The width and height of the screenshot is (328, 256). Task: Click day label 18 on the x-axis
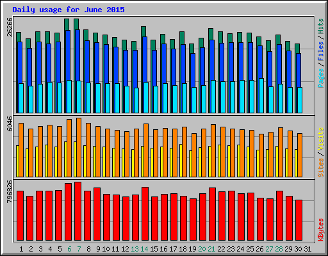[183, 249]
